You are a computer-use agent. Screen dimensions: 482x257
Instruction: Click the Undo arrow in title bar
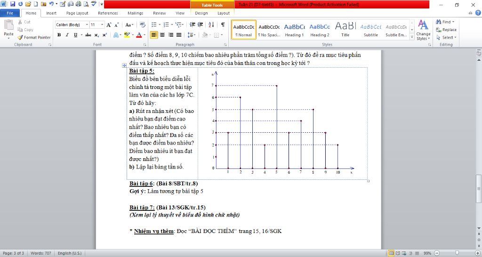[x=51, y=4]
